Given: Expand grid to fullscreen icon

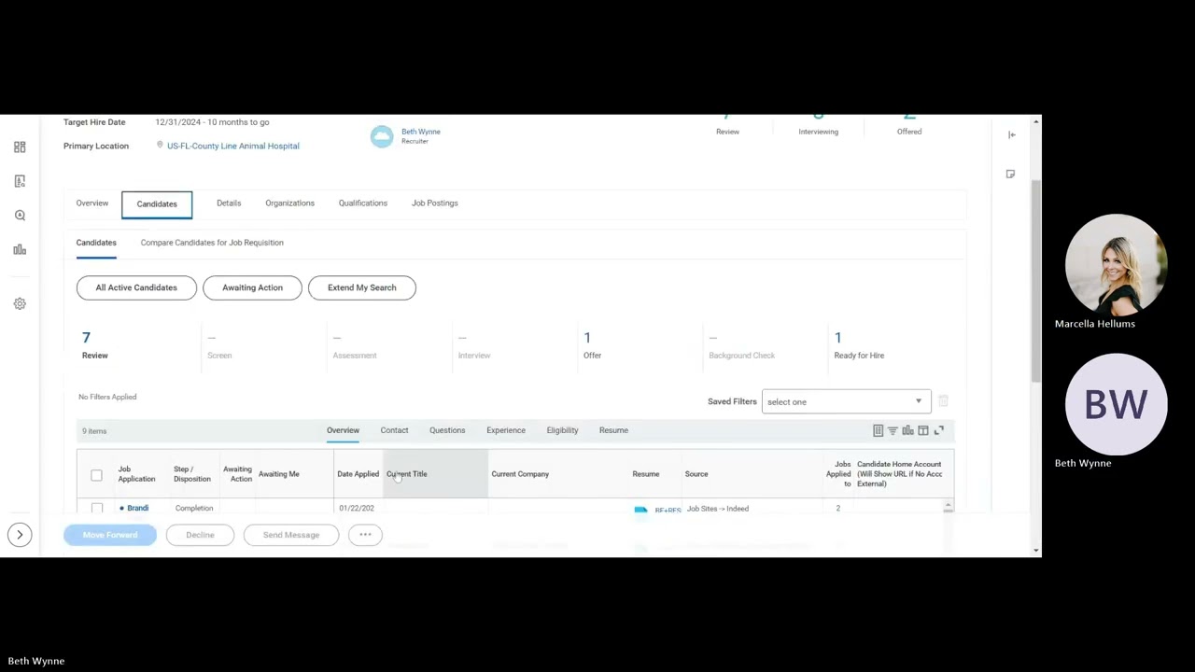Looking at the screenshot, I should pos(938,430).
